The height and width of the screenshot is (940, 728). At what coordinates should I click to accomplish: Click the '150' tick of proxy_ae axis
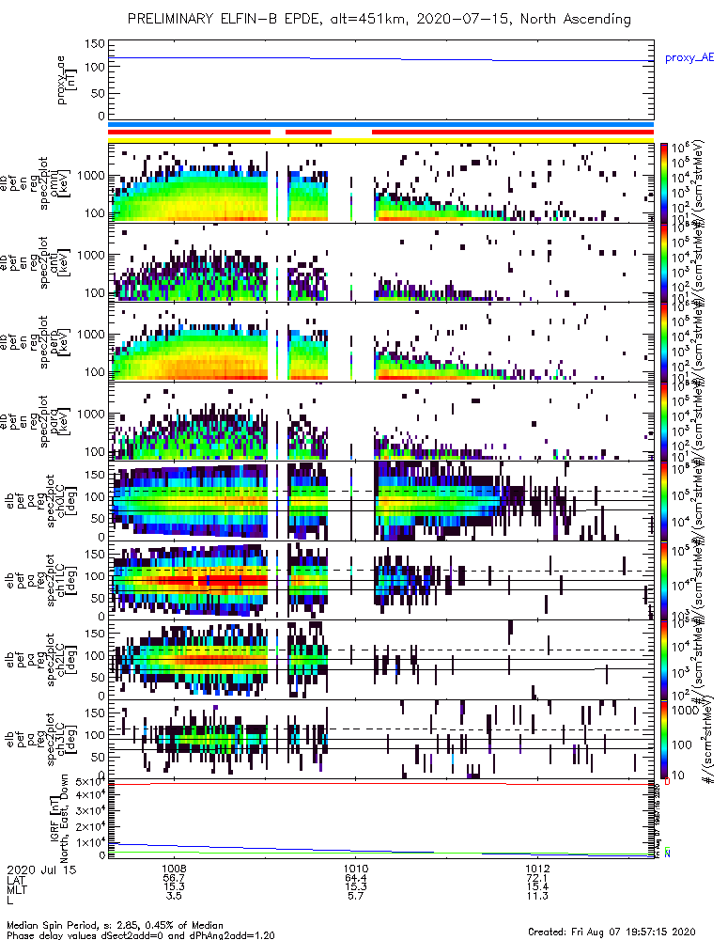click(x=95, y=44)
